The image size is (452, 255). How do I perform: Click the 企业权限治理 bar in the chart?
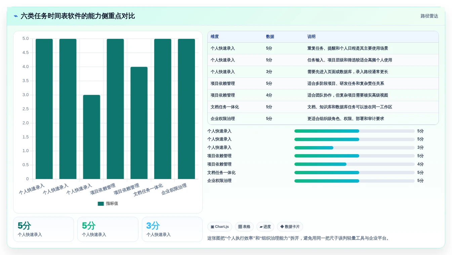pos(187,109)
